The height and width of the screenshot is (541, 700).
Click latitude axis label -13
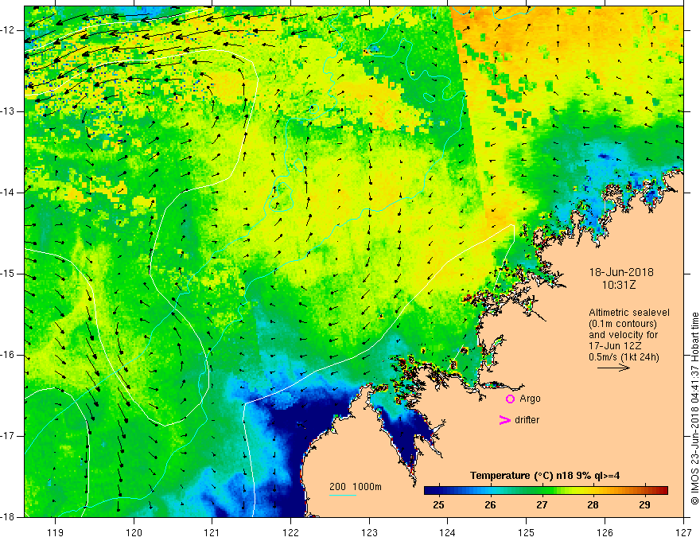9,111
